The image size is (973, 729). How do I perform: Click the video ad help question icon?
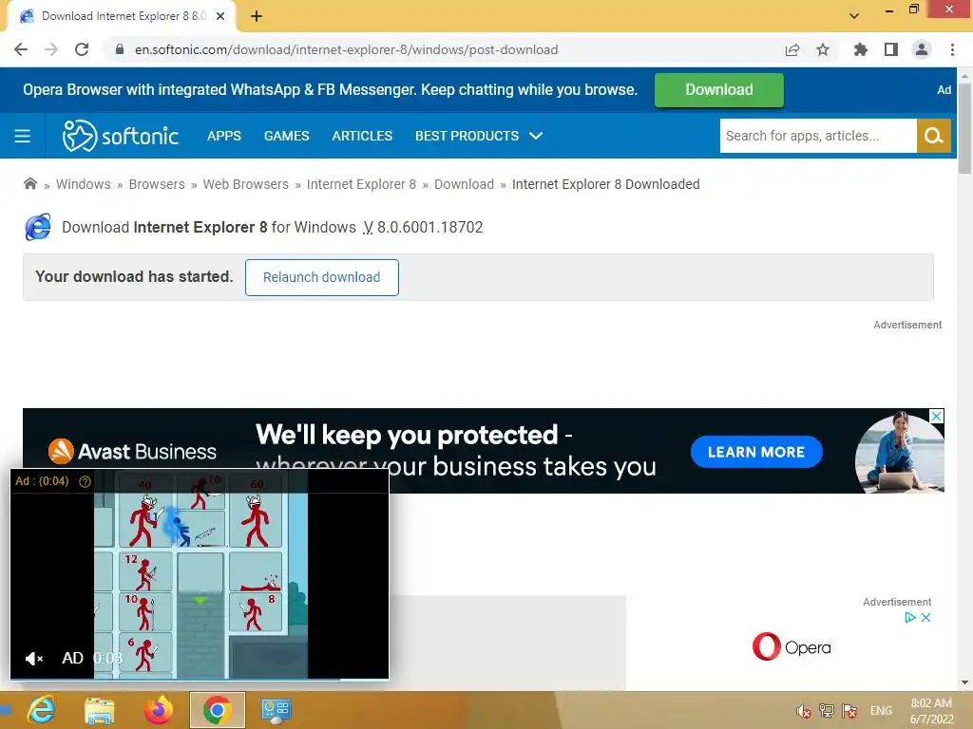pos(85,481)
